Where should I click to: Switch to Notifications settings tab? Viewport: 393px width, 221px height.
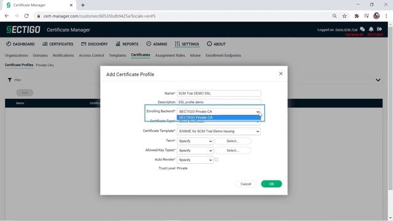click(x=63, y=55)
